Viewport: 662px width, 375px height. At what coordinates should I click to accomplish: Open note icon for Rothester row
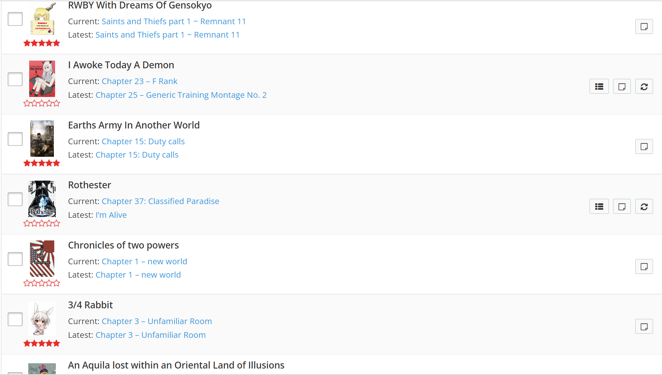622,206
